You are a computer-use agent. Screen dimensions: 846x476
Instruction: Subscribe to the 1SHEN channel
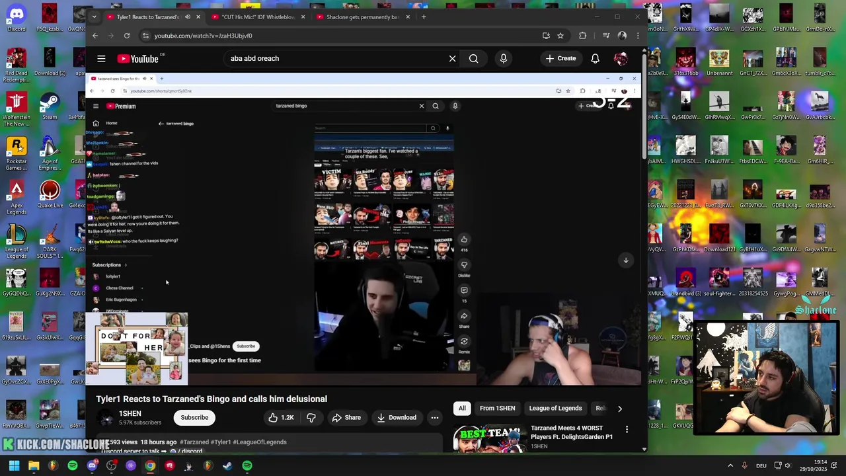pos(194,418)
